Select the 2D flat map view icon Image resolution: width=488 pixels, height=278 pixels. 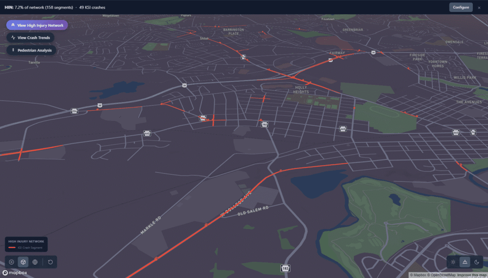coord(11,262)
